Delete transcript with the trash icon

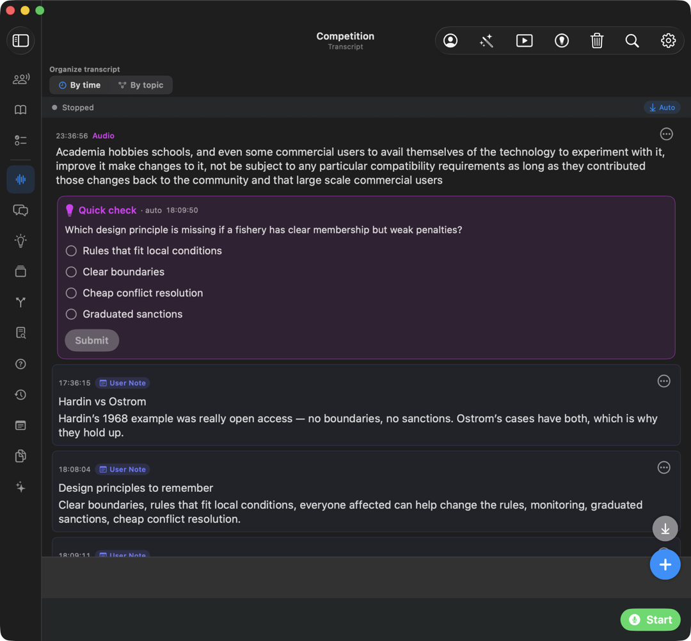point(597,40)
